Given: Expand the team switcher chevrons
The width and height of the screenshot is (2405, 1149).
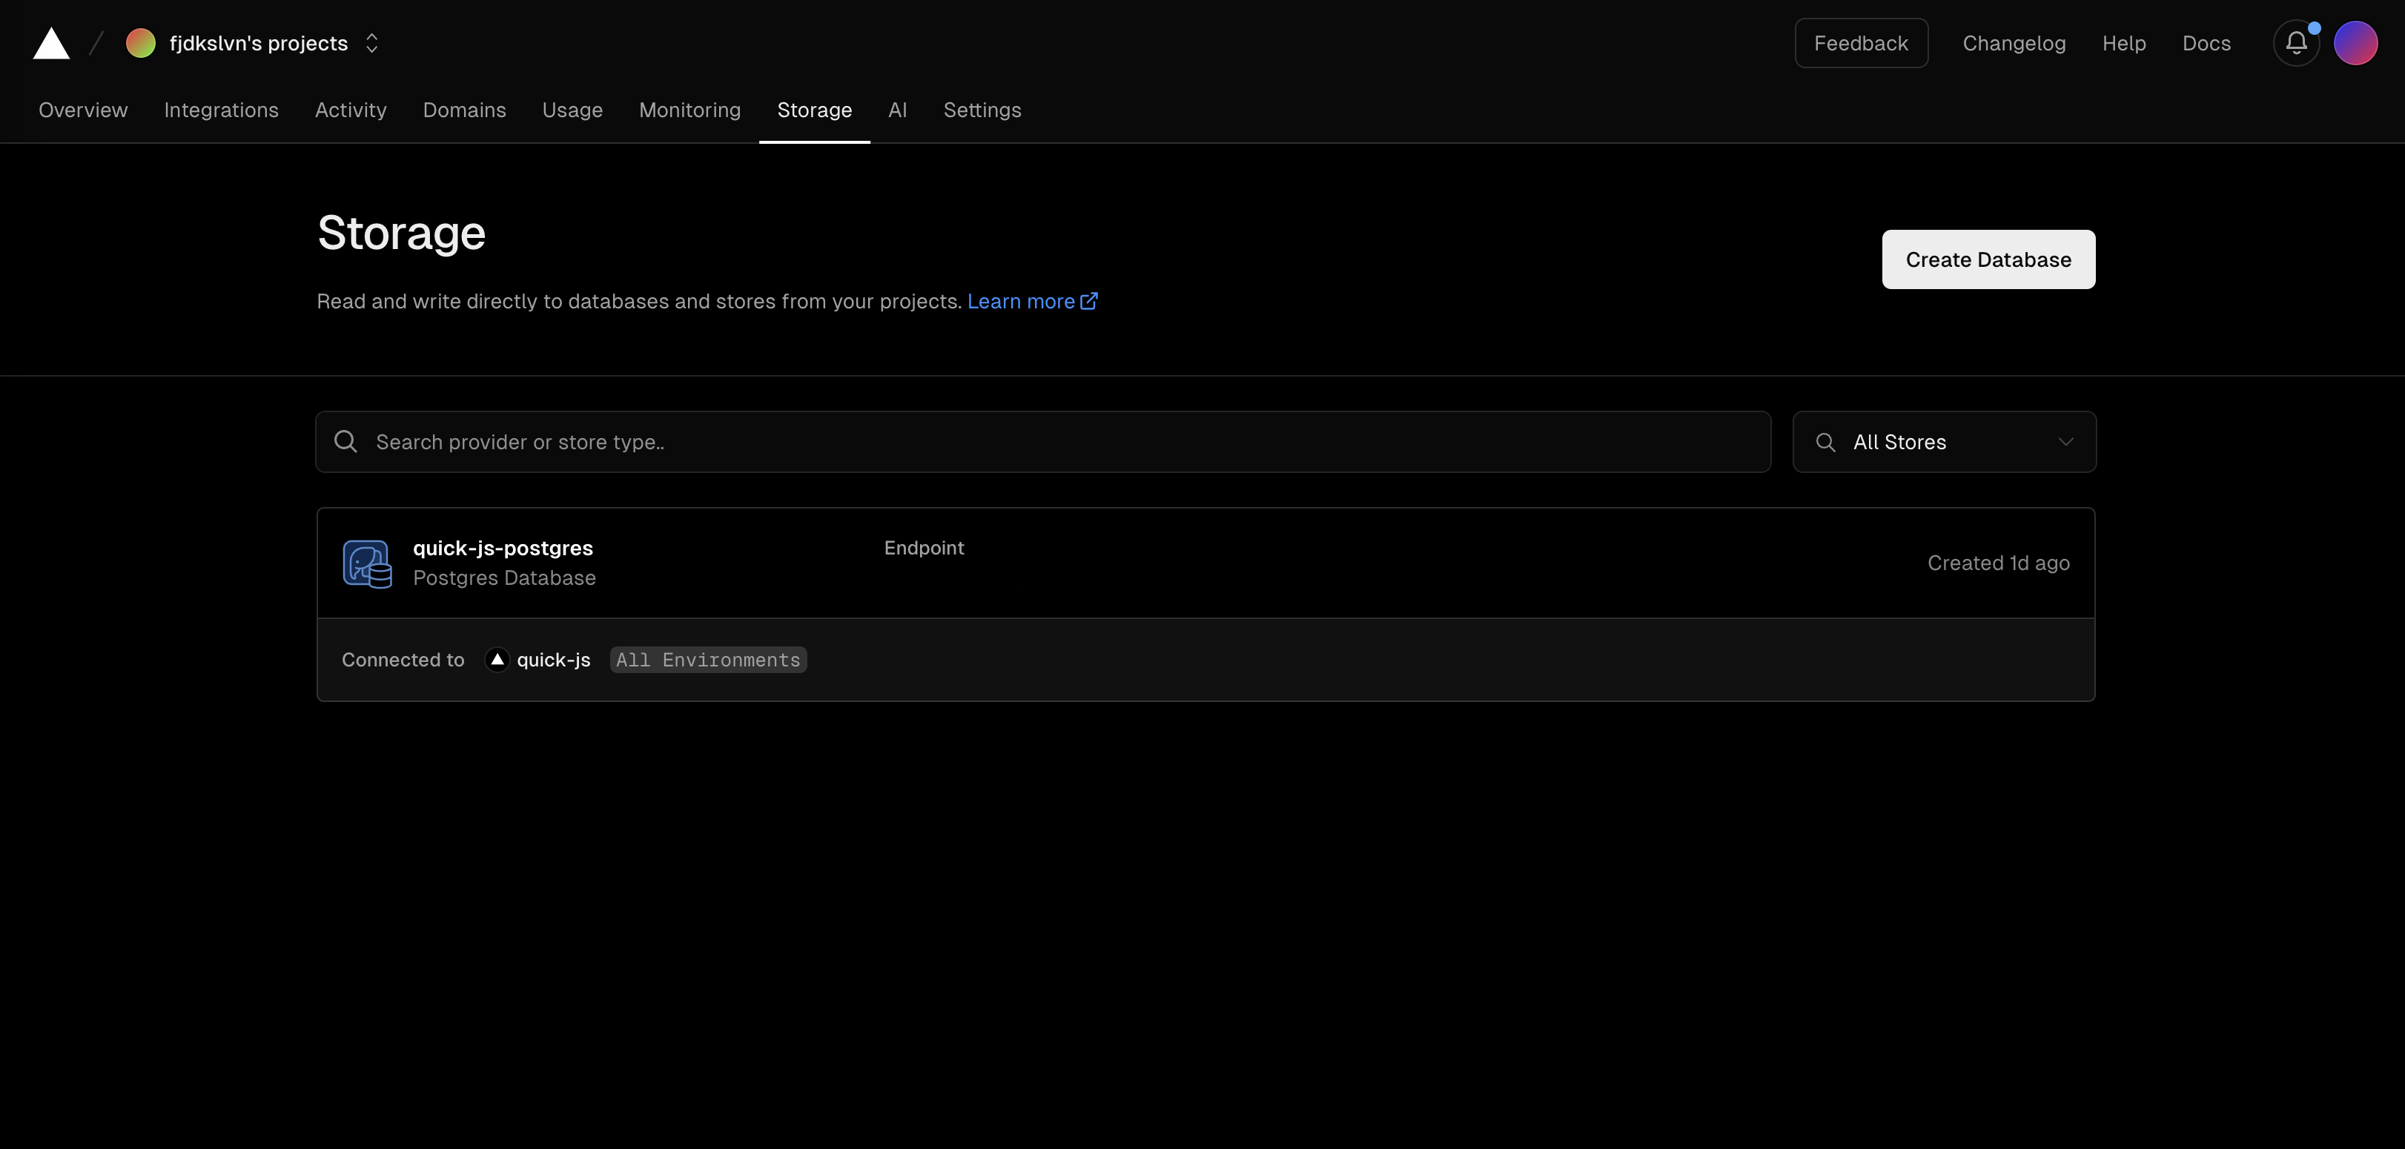Looking at the screenshot, I should click(371, 43).
